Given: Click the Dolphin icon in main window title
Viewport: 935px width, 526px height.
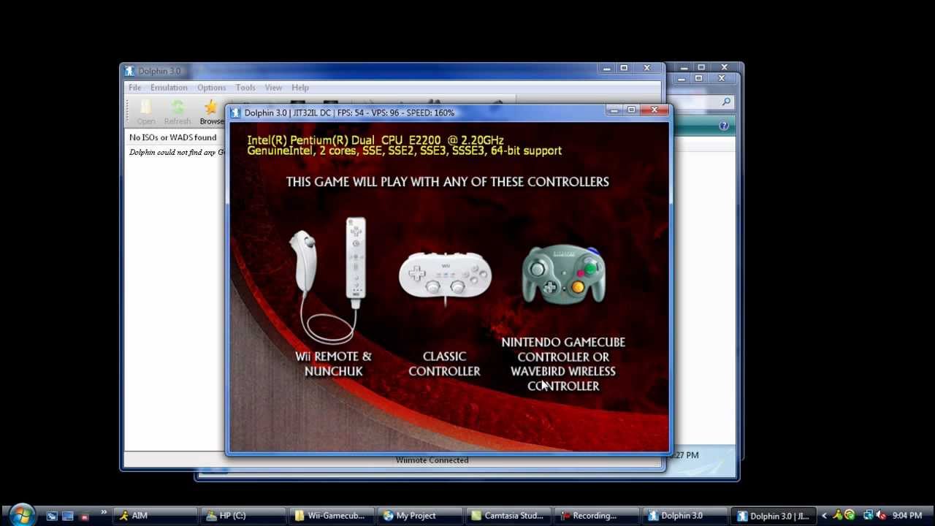Looking at the screenshot, I should (129, 71).
